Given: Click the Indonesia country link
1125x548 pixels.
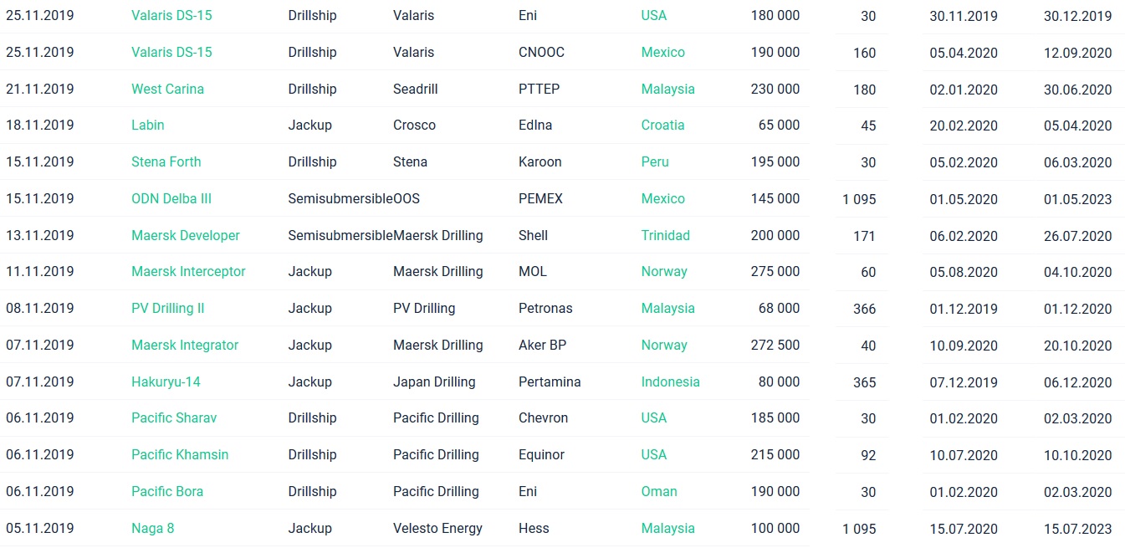Looking at the screenshot, I should 670,382.
